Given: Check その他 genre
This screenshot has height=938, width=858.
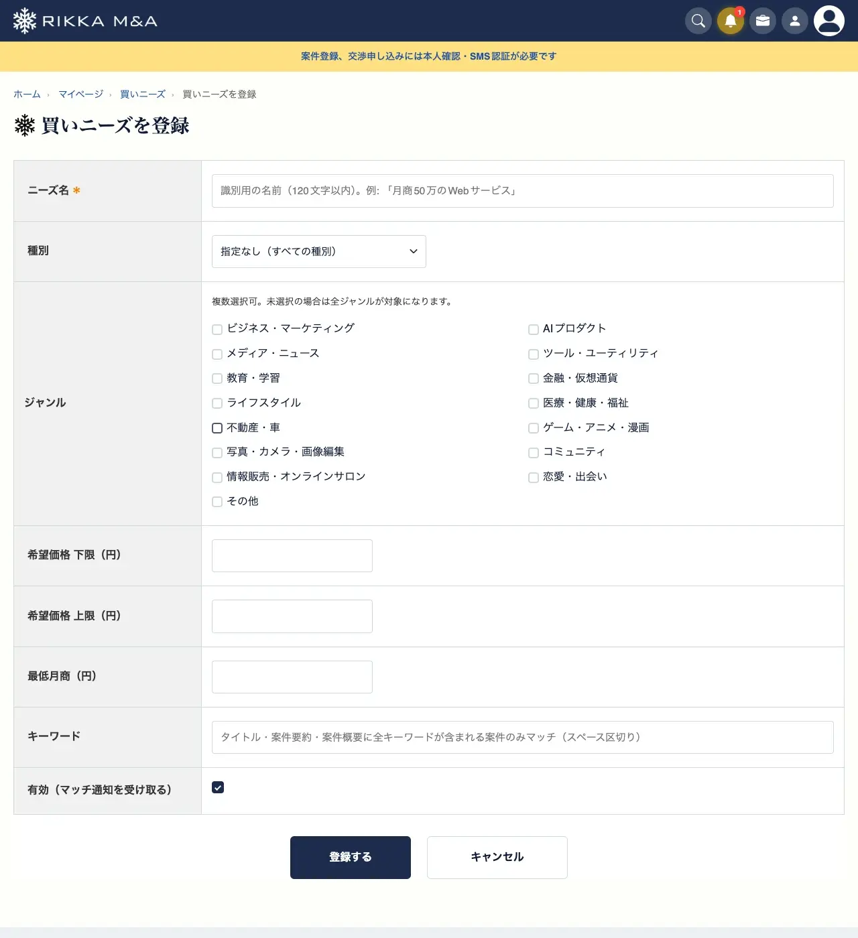Looking at the screenshot, I should click(217, 502).
